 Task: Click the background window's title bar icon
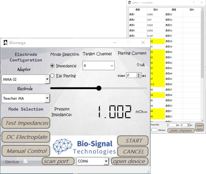click(130, 2)
